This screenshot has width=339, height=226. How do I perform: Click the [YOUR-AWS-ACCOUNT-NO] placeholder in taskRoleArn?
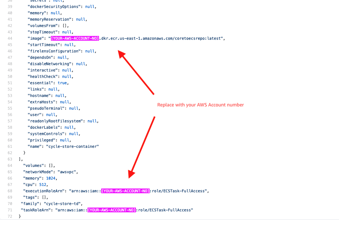(x=111, y=210)
